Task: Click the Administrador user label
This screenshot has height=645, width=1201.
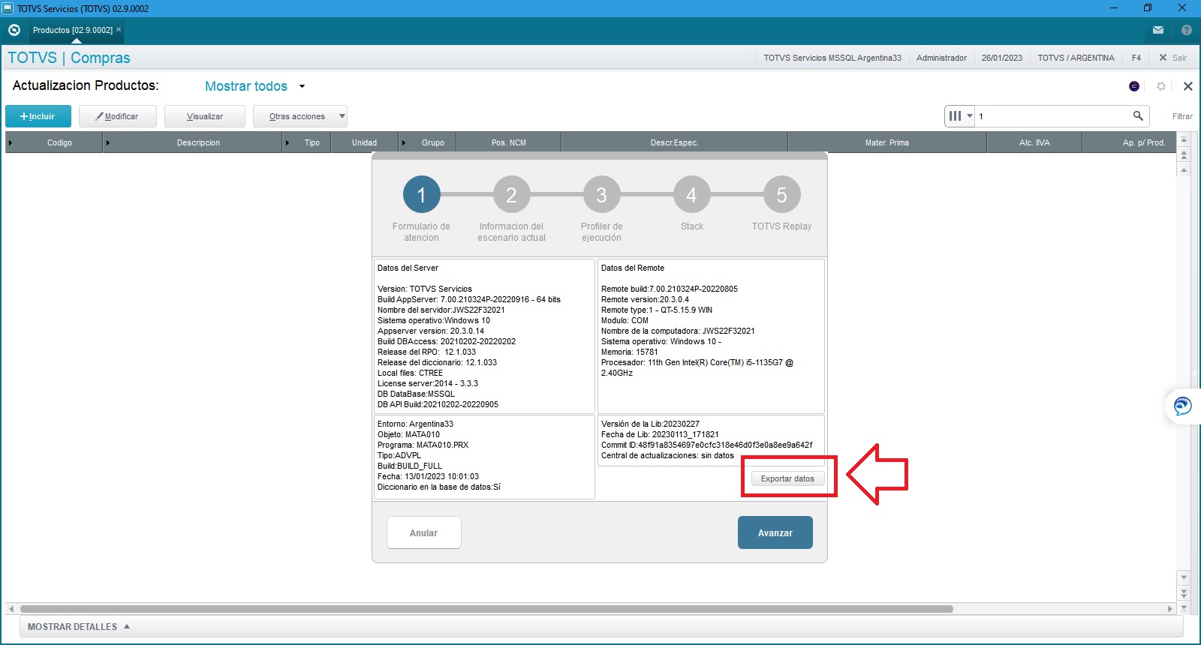Action: (x=941, y=58)
